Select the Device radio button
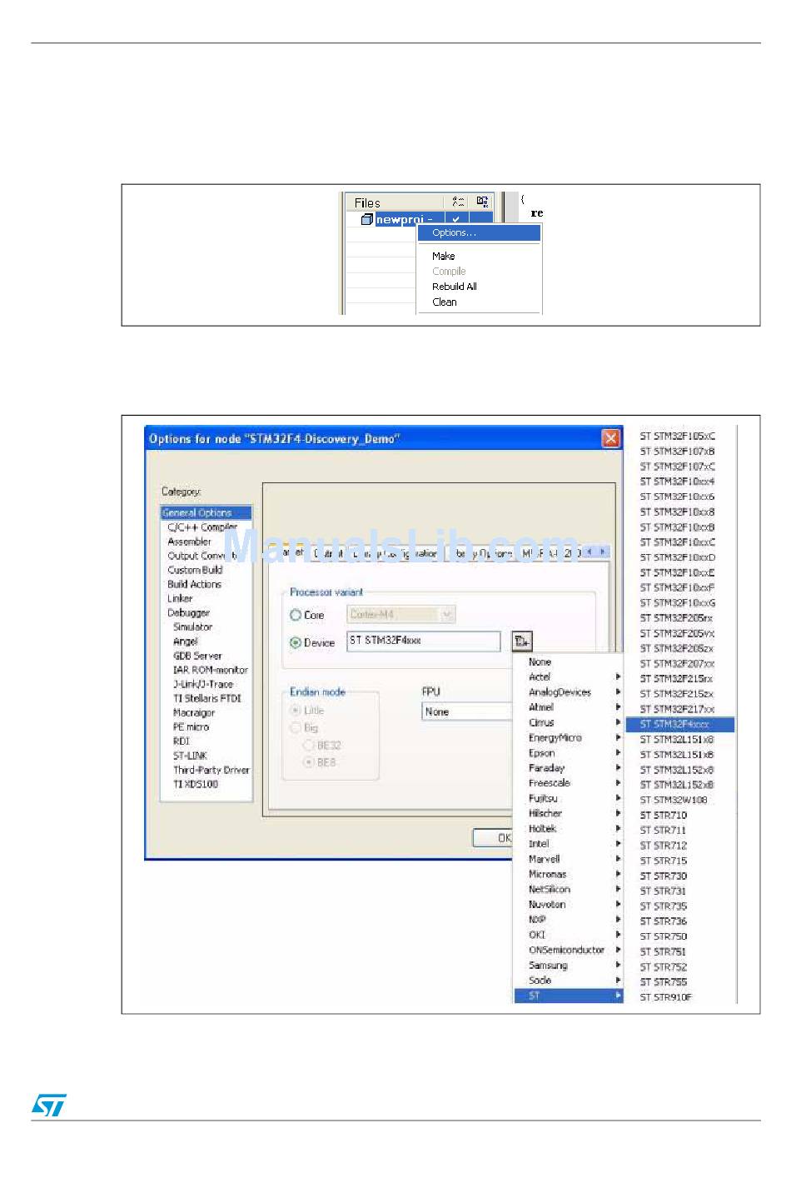The height and width of the screenshot is (1183, 791). pos(296,642)
